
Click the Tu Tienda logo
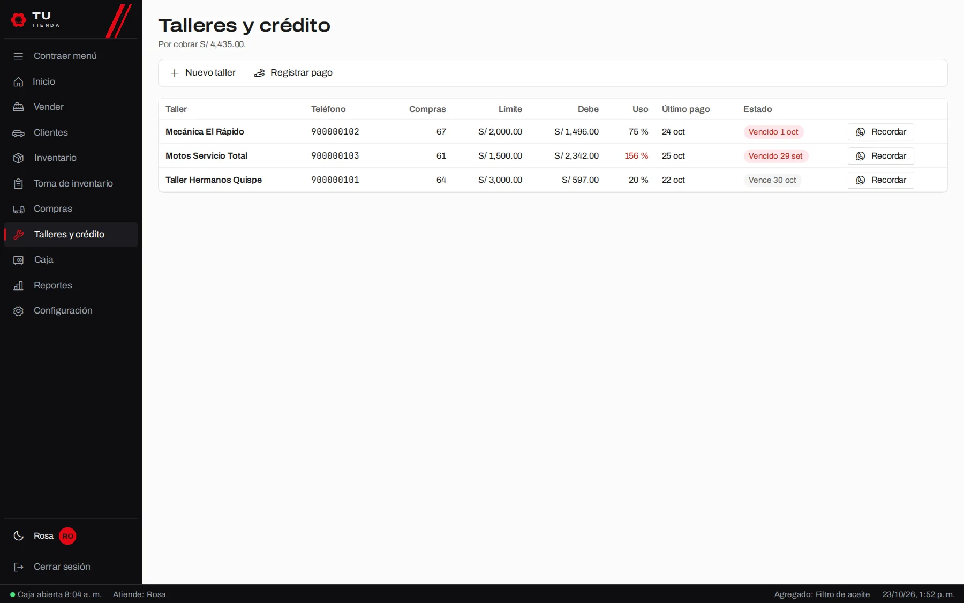point(35,20)
